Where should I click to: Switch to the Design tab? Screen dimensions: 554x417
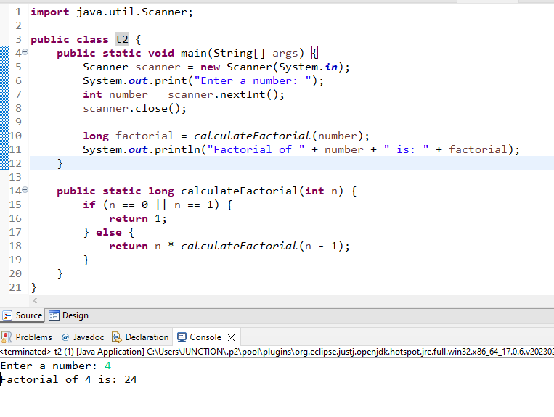68,315
